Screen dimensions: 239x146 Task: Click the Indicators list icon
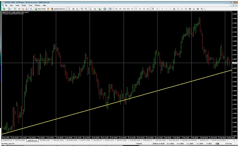(99, 9)
